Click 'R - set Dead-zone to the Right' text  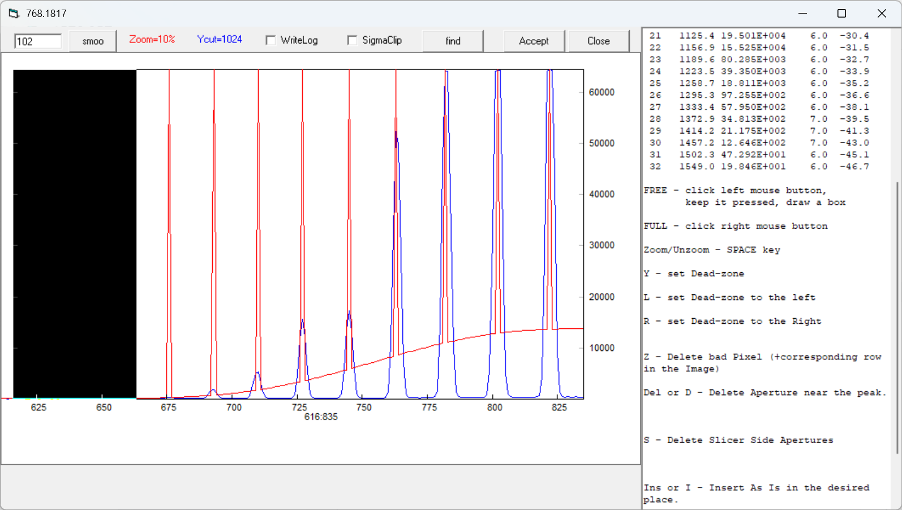(x=732, y=321)
